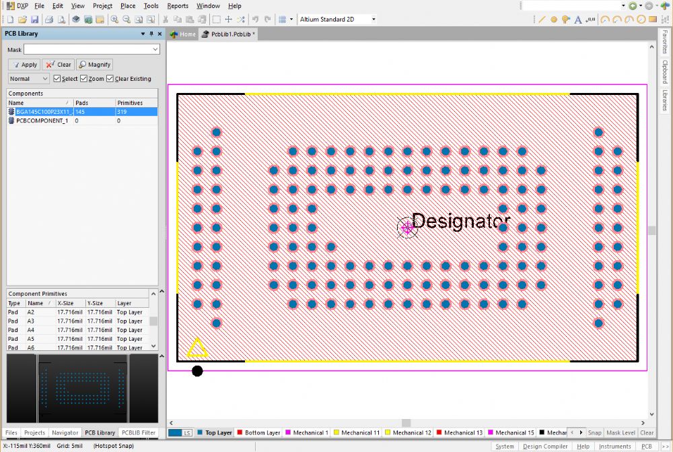Click the component preview thumbnail
673x452 pixels.
pyautogui.click(x=82, y=388)
